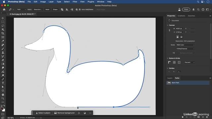
Task: Open the Percent ruler units dropdown
Action: pyautogui.click(x=189, y=62)
